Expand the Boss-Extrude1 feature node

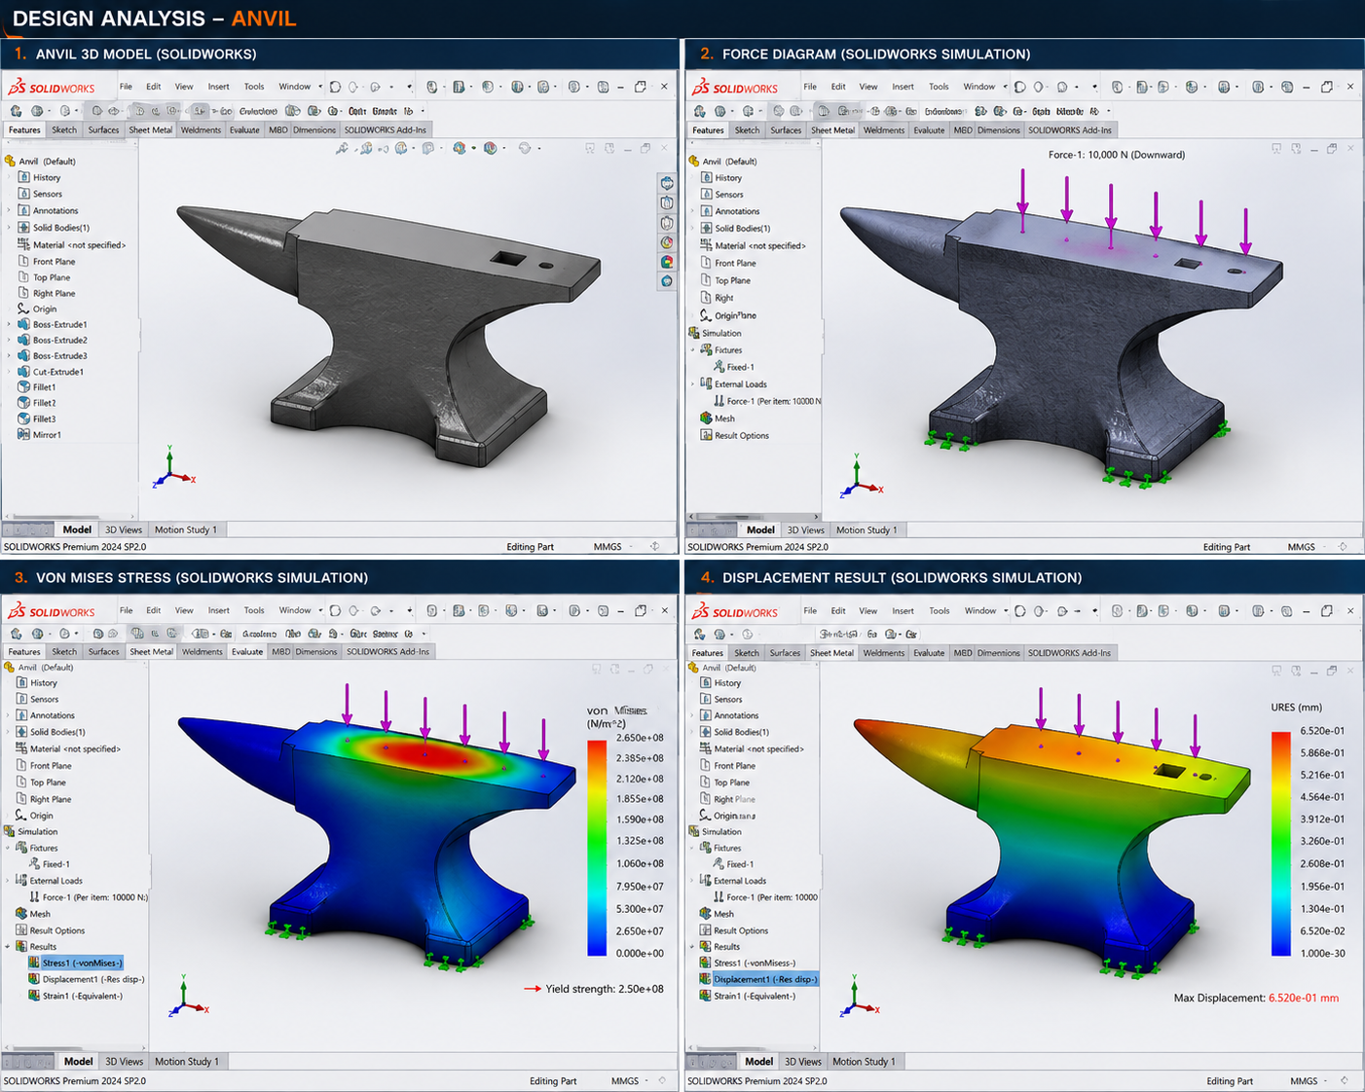(10, 325)
